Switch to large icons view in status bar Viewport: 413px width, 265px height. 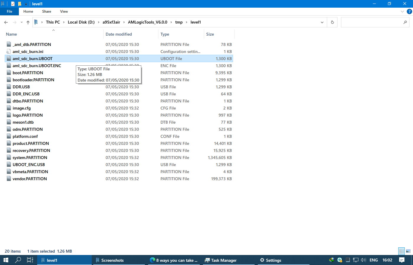pyautogui.click(x=408, y=251)
